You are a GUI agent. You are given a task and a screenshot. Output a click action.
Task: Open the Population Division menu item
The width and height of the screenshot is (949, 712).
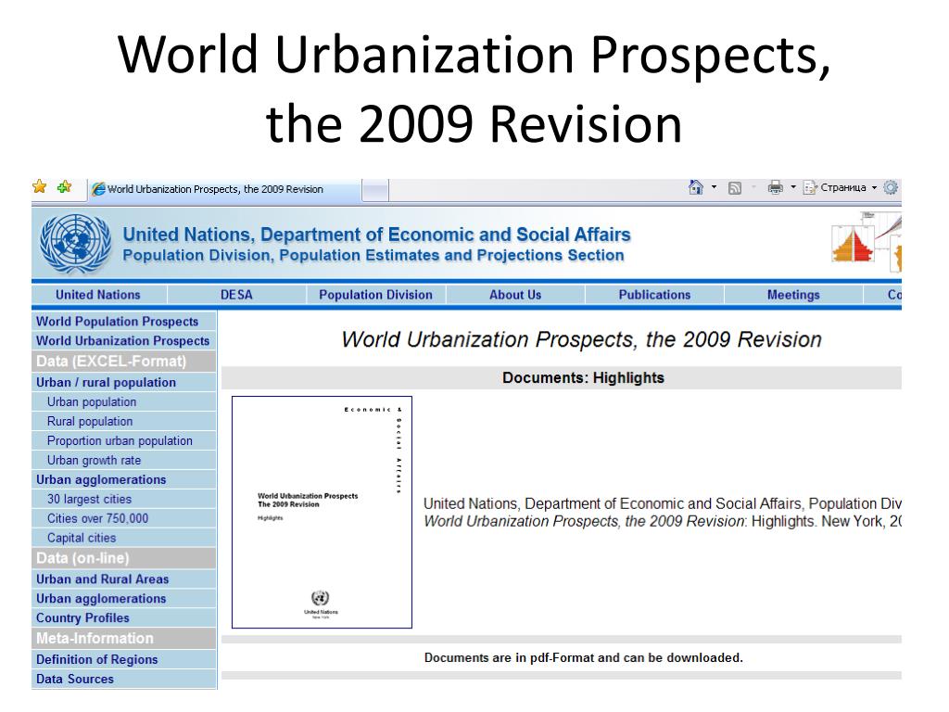point(376,295)
